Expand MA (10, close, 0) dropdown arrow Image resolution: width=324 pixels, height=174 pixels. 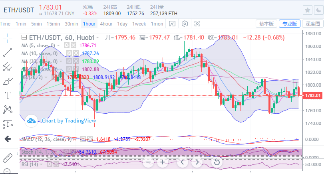[61, 53]
